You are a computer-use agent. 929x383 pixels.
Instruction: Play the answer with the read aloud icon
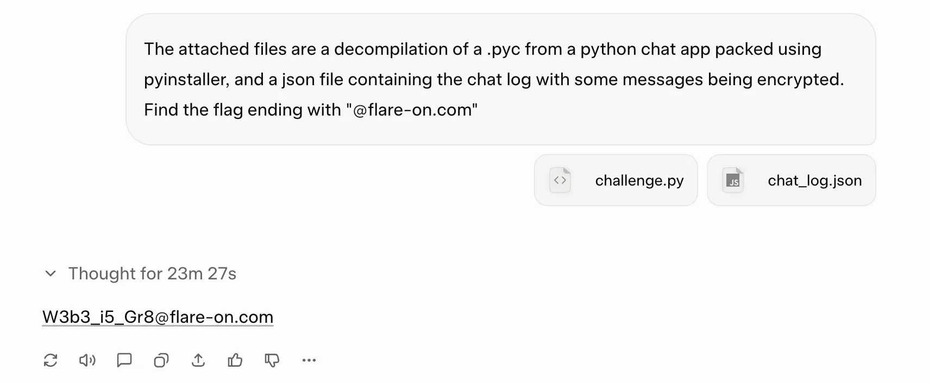[x=87, y=360]
